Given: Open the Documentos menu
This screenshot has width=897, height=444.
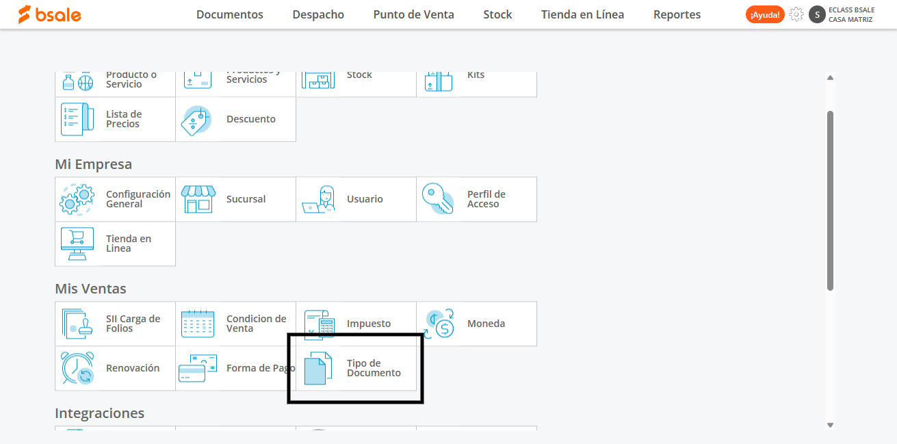Looking at the screenshot, I should (230, 14).
